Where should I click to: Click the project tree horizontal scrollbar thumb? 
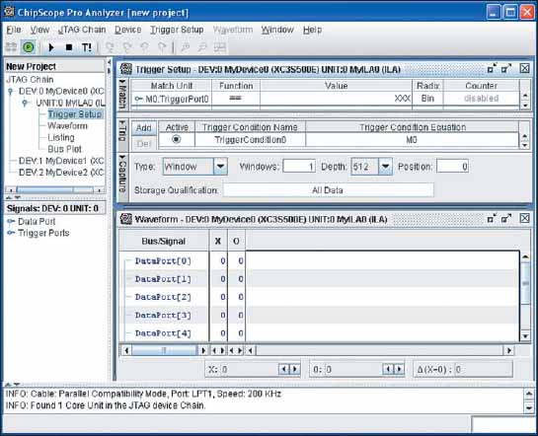click(x=45, y=189)
